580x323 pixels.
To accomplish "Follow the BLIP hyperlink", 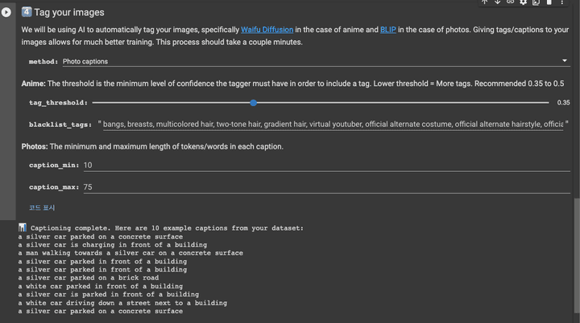I will point(388,30).
